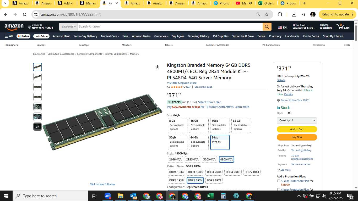
Task: Expand the Groceries menu
Action: (161, 36)
